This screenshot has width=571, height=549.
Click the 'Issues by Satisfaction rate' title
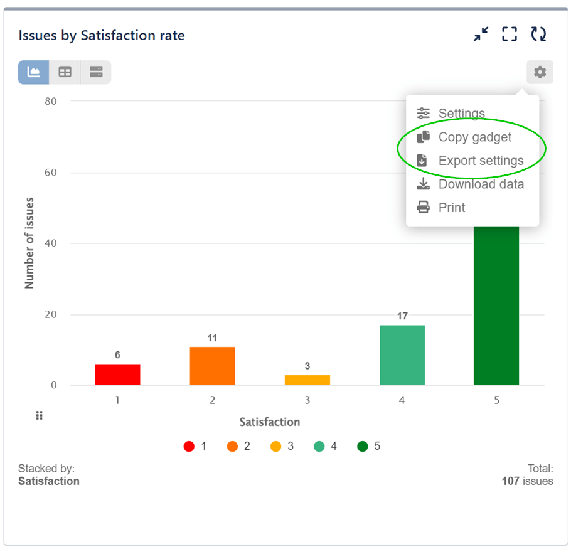pos(102,35)
